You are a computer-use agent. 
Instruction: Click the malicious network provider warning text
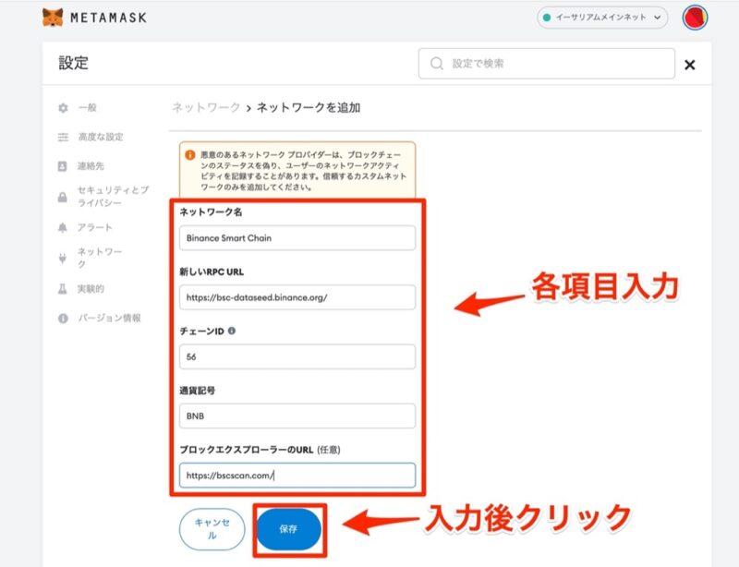[x=303, y=171]
